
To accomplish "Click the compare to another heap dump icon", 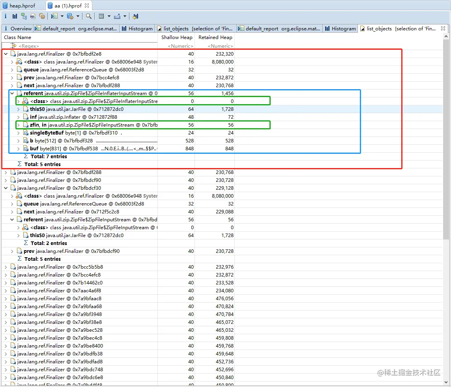I will [x=135, y=17].
